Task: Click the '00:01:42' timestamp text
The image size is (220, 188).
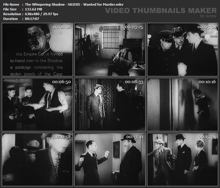Action: [x=62, y=27]
